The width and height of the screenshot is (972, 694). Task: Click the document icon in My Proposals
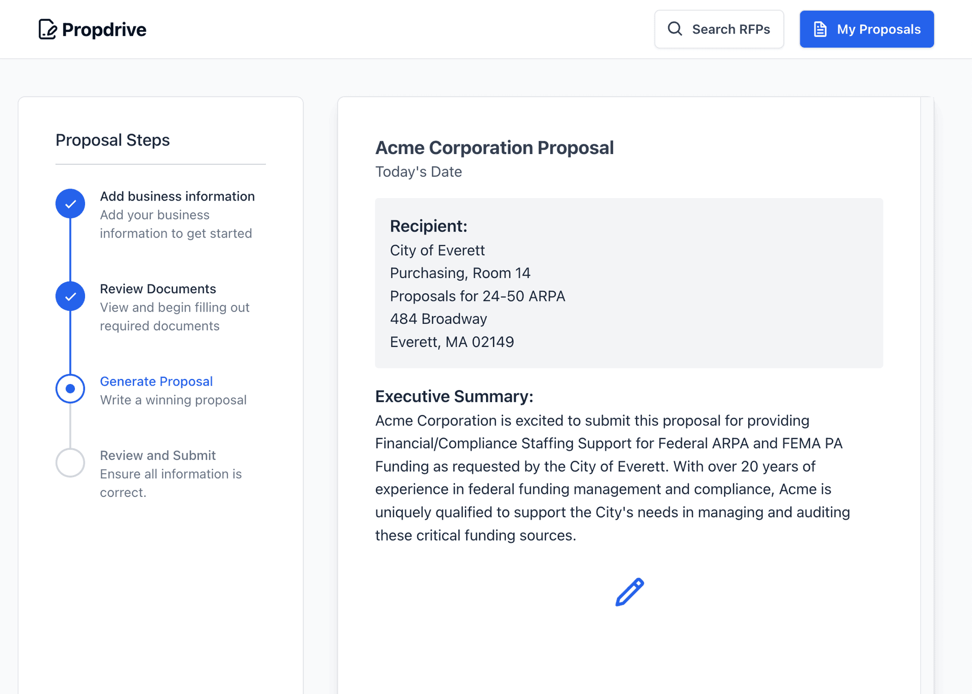pos(820,29)
